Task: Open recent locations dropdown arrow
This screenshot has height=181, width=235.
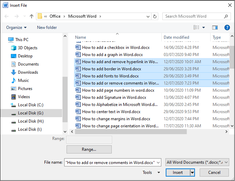Action: click(24, 16)
